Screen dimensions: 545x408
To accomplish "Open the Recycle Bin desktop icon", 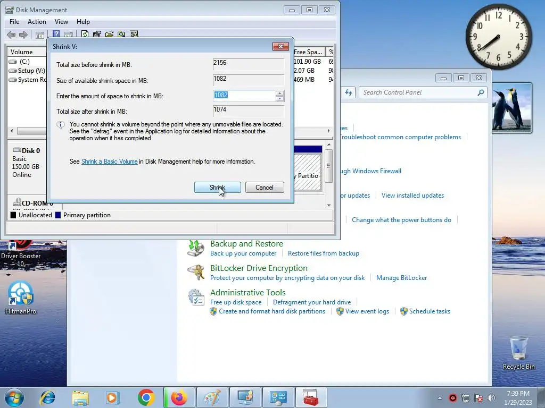I will [x=518, y=353].
